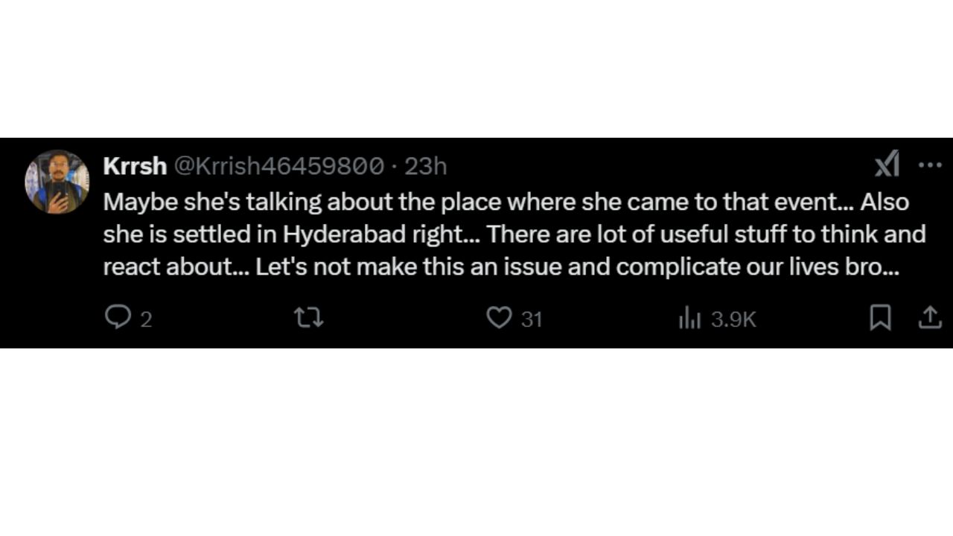Click the reply count 2
The image size is (953, 536).
[146, 319]
